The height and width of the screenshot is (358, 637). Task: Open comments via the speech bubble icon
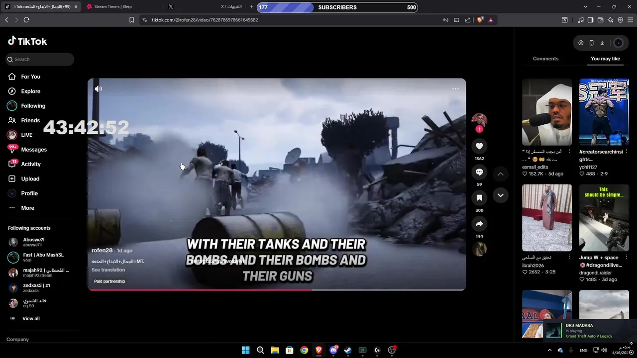coord(479,172)
